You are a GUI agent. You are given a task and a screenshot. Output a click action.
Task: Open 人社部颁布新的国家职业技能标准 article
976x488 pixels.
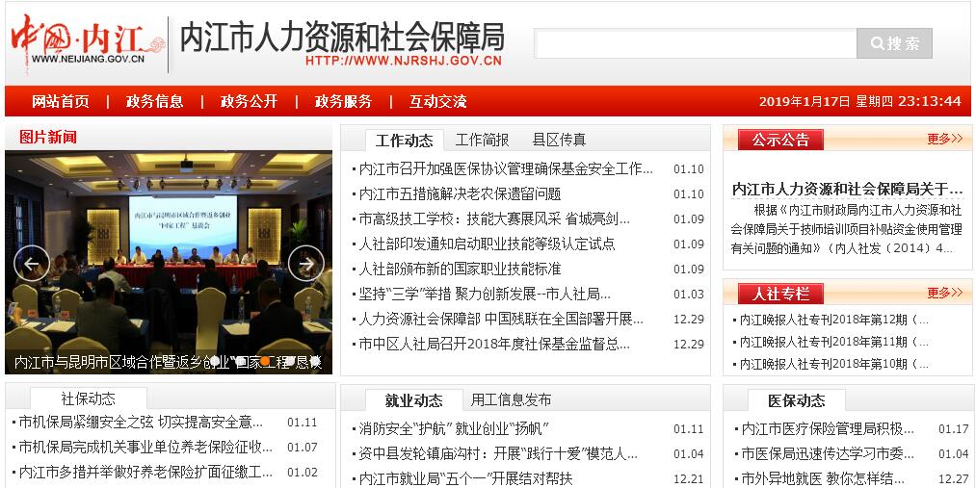coord(460,269)
